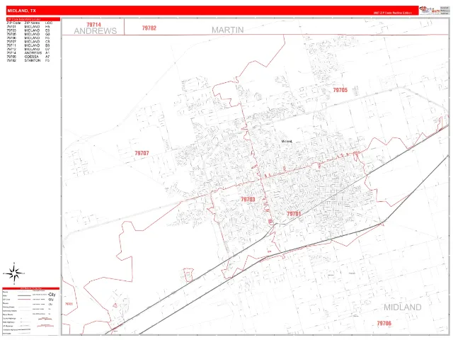Click the red 79714 label on the map
Viewport: 453px width, 340px height.
point(93,25)
